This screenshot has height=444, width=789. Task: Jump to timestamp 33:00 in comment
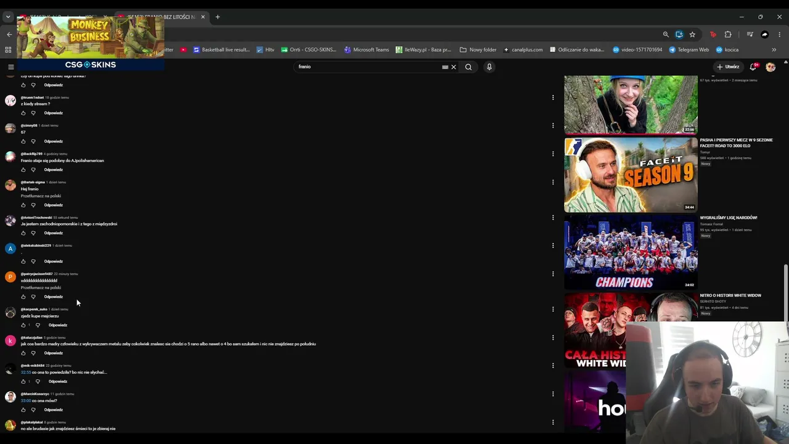click(26, 401)
